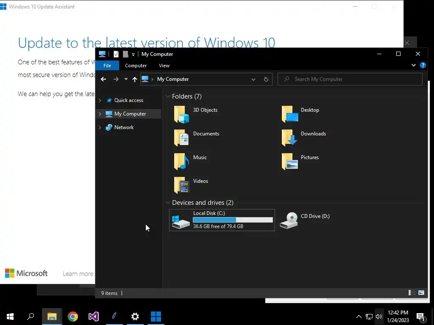Click the Properties quick access toolbar icon
This screenshot has width=434, height=325.
point(116,54)
